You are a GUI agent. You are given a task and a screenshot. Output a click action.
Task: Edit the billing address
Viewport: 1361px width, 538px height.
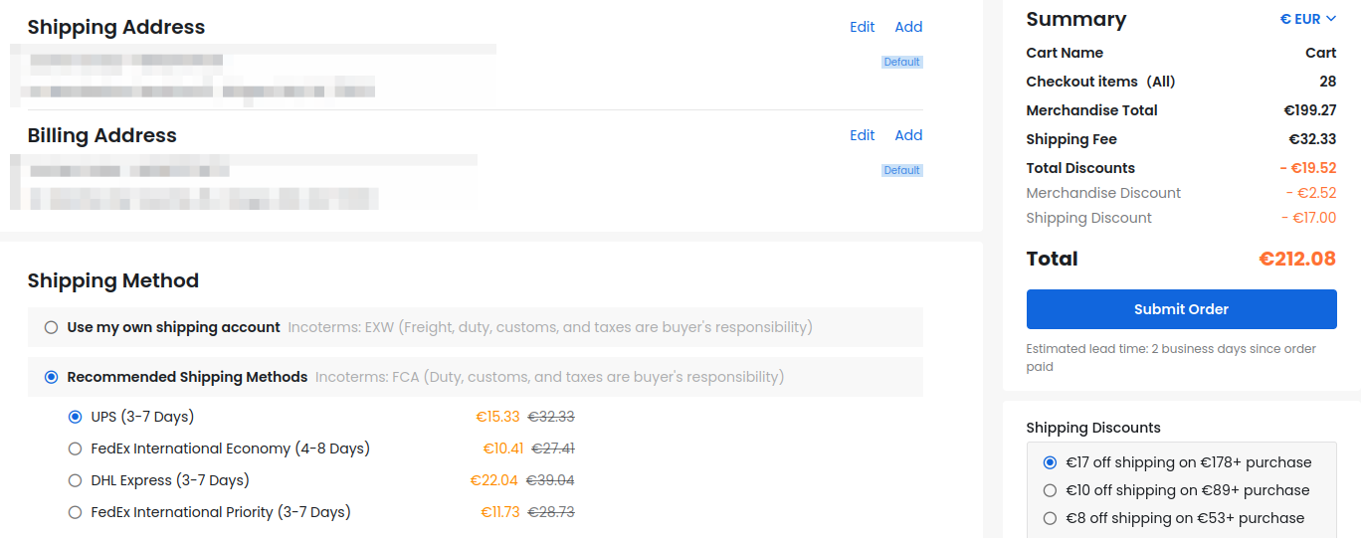click(863, 135)
